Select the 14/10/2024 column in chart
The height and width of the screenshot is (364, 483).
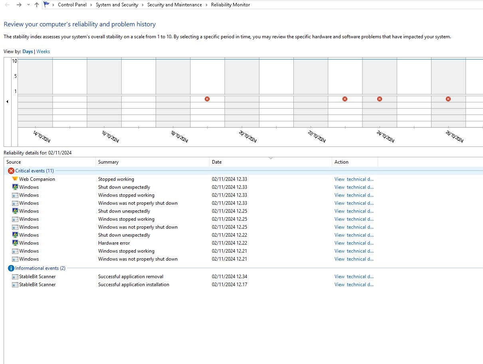click(35, 93)
